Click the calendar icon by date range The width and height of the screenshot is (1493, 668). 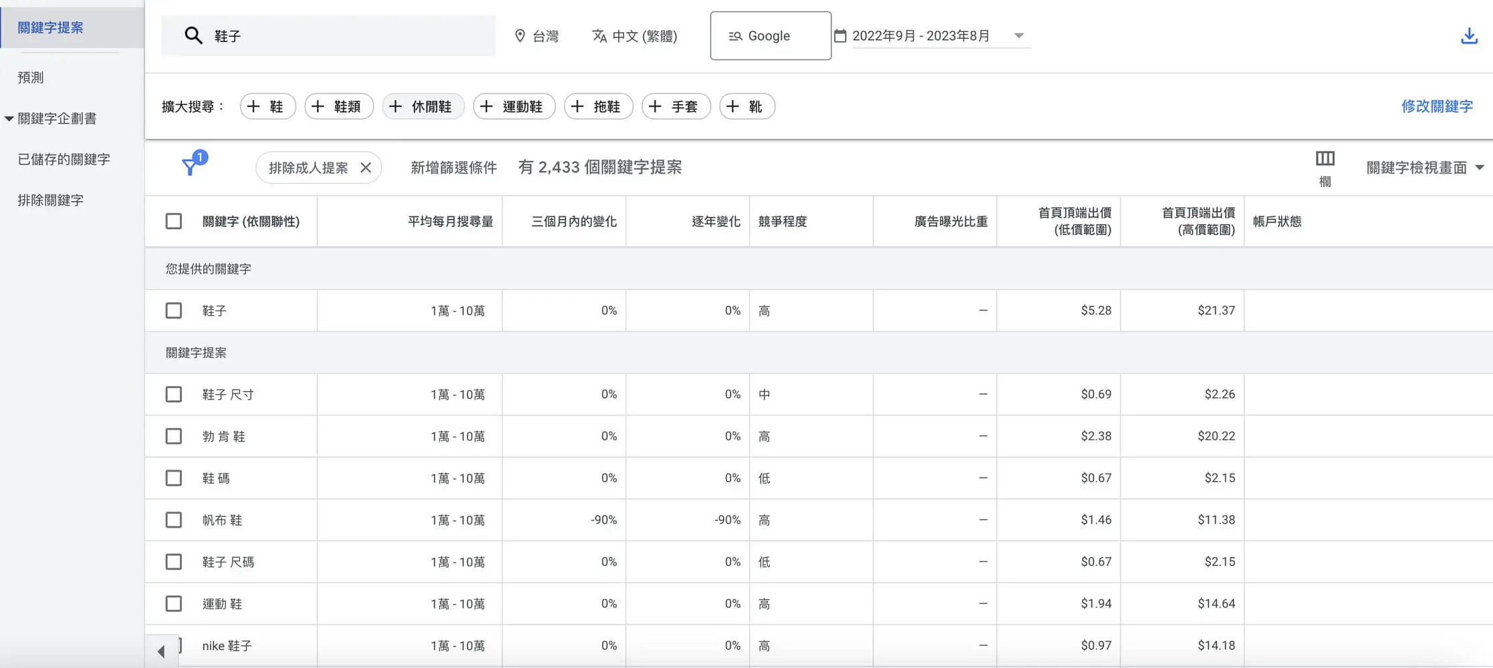click(840, 35)
